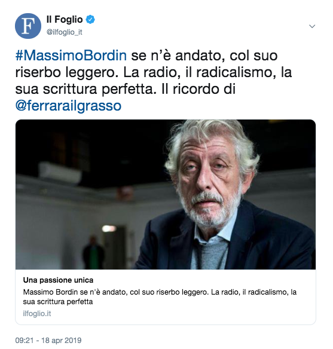Image resolution: width=333 pixels, height=349 pixels.
Task: Open the bearded man article photo
Action: 166,194
